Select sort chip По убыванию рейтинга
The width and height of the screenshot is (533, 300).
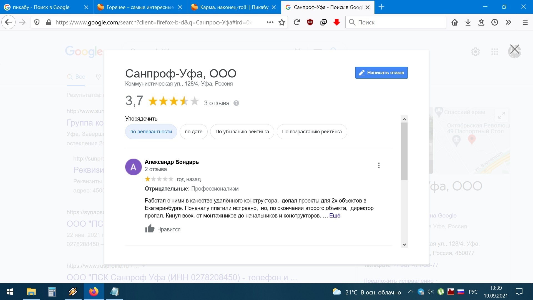(x=242, y=132)
